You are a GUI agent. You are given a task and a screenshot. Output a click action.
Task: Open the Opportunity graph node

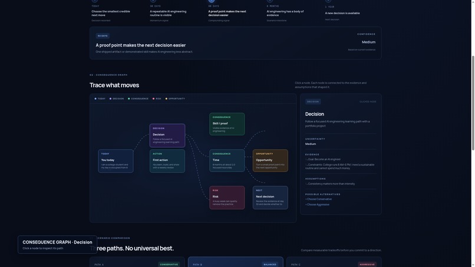click(271, 161)
